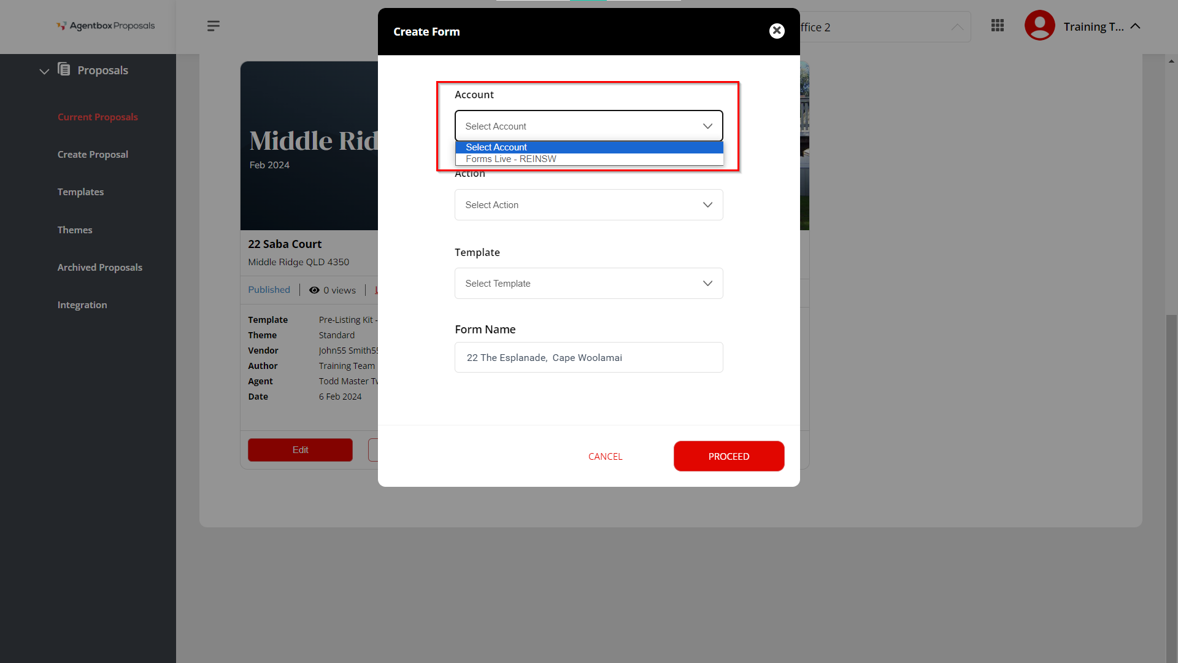This screenshot has height=663, width=1178.
Task: Pick the highlighted Select Account option
Action: (x=588, y=147)
